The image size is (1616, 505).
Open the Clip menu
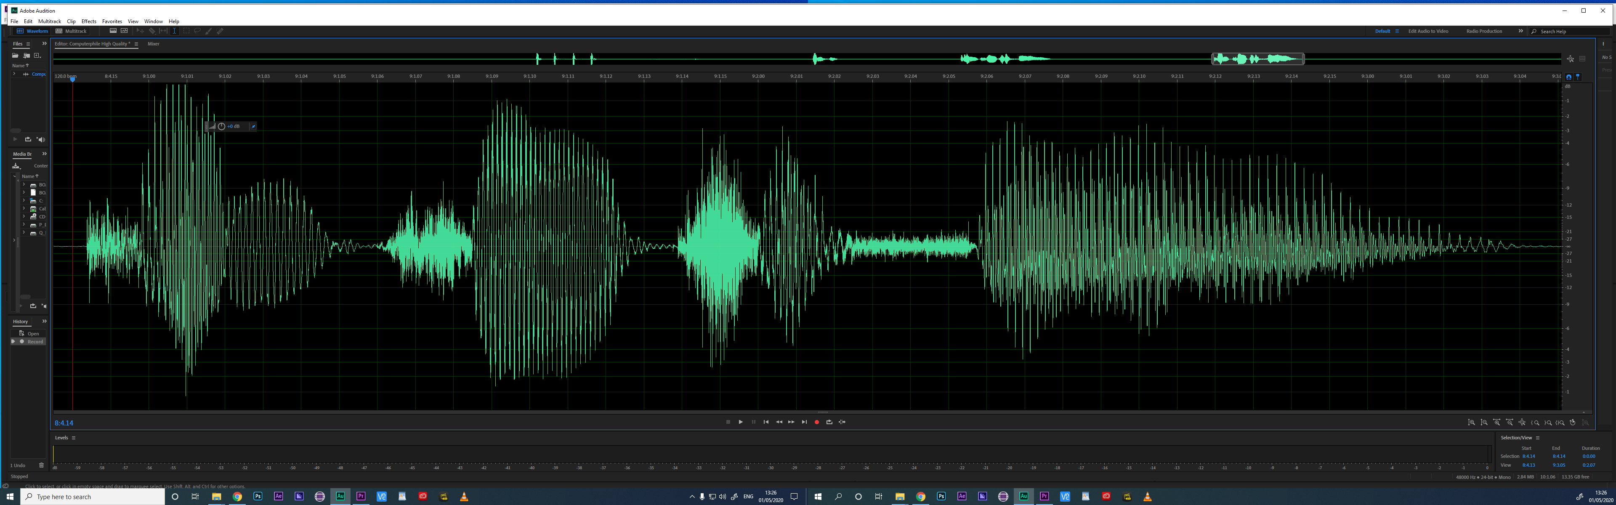tap(72, 21)
